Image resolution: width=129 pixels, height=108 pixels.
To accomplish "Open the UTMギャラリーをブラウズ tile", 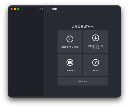I will (96, 42).
